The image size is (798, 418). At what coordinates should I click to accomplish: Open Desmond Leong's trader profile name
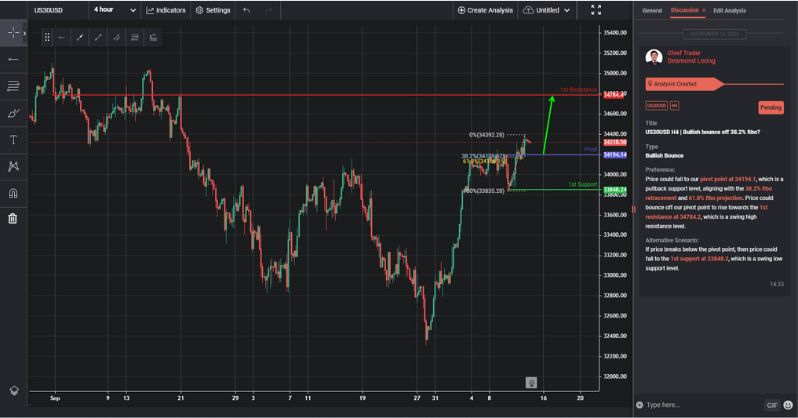click(x=691, y=60)
